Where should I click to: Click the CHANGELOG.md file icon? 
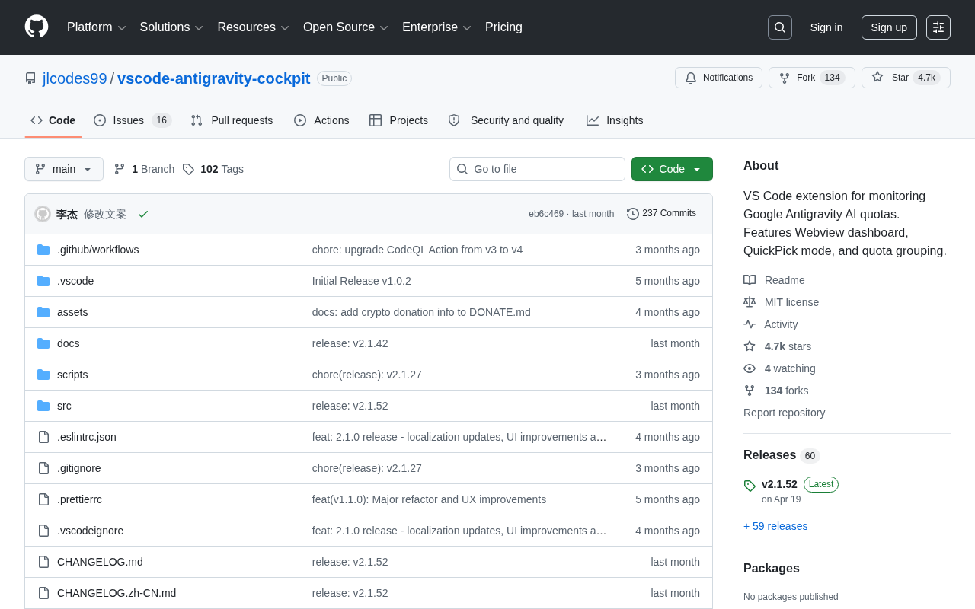(43, 562)
